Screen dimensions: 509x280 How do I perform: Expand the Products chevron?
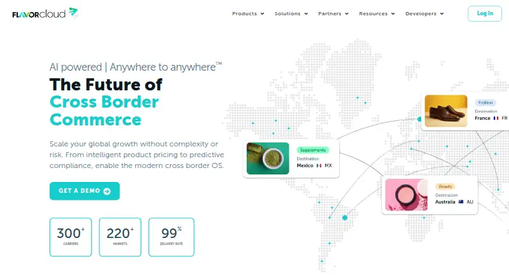262,13
